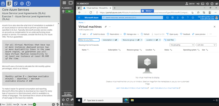Click the key credentials icon
219x106 pixels.
point(198,4)
